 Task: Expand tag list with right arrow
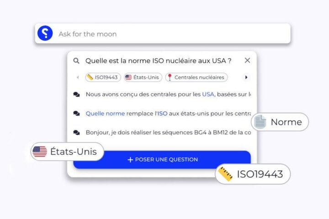[246, 77]
